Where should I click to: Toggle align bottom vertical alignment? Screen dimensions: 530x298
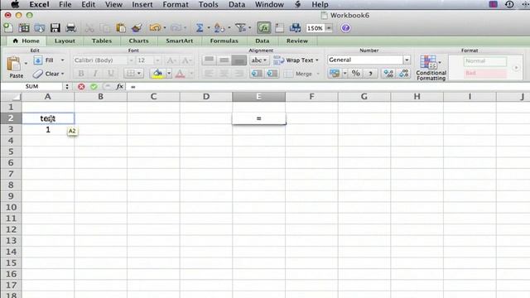pos(239,60)
